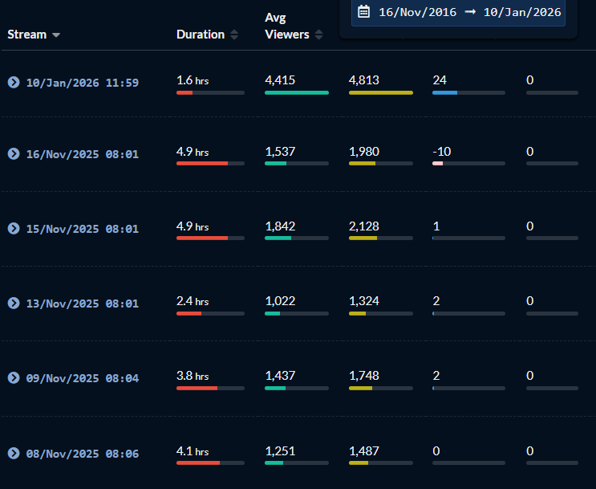This screenshot has height=489, width=596.
Task: Select the -10 value
Action: click(x=442, y=152)
